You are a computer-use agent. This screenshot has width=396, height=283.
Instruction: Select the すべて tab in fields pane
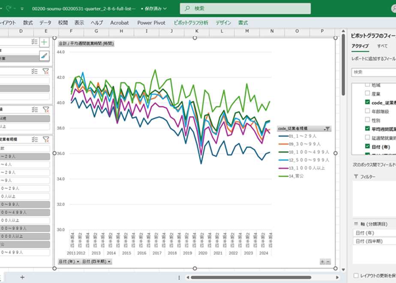point(382,46)
